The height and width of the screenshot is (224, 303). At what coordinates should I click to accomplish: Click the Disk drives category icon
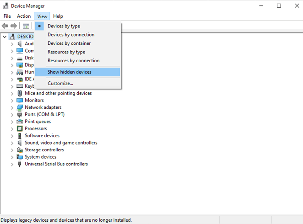pyautogui.click(x=20, y=59)
